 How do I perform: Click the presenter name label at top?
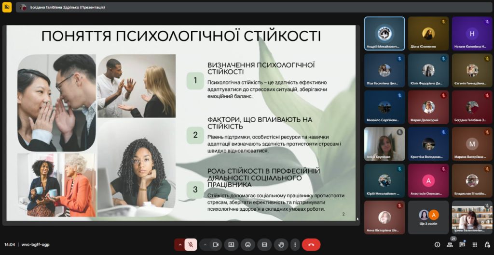tap(67, 7)
